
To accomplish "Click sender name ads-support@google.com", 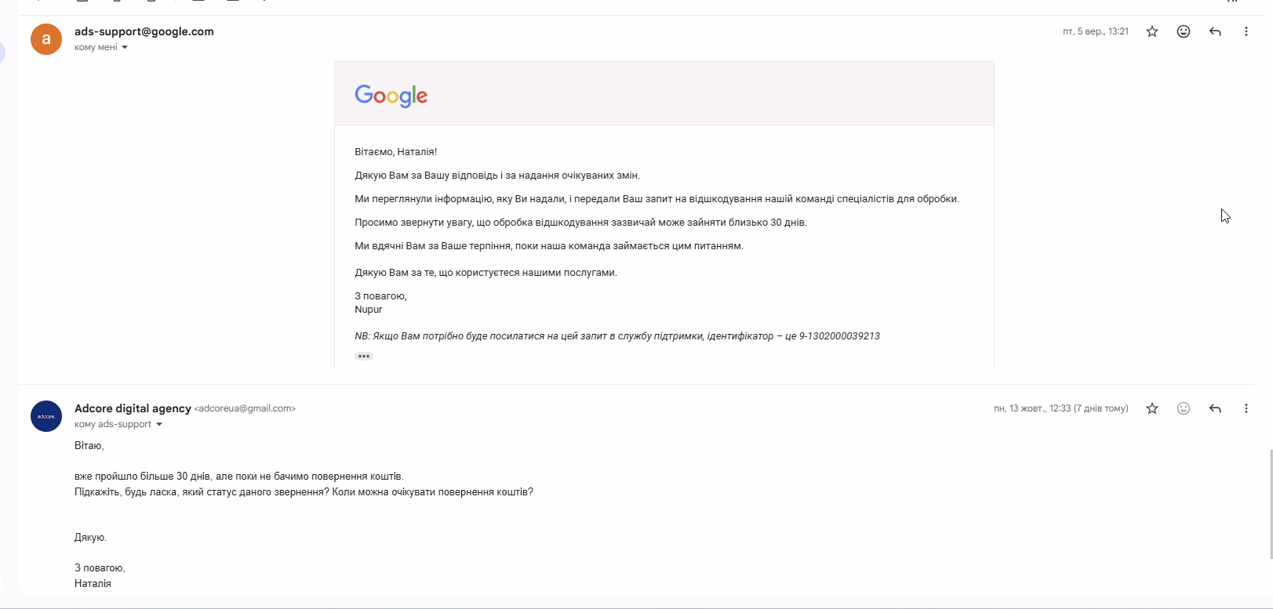I will [144, 31].
